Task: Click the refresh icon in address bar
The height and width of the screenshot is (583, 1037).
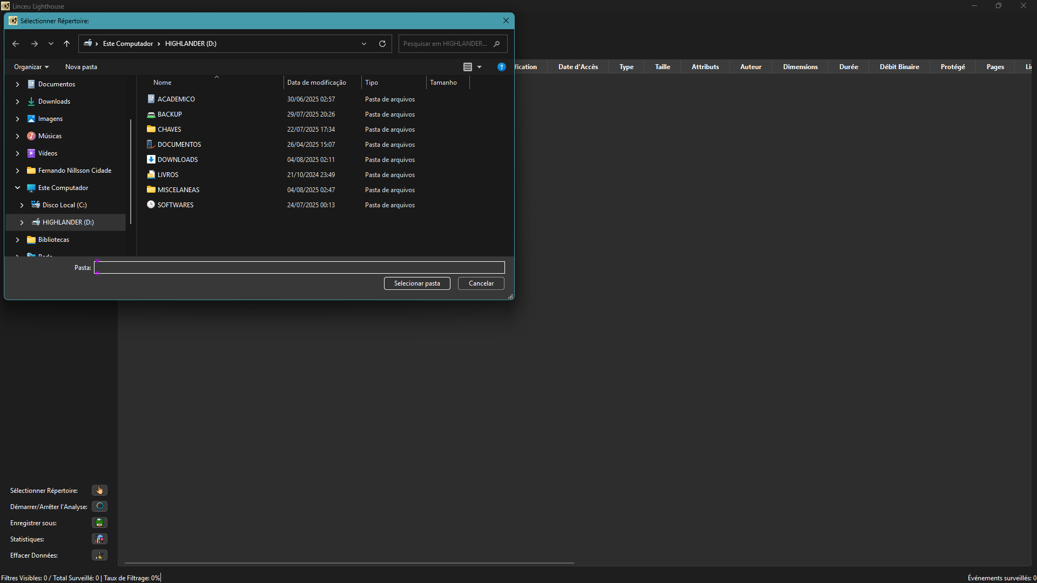Action: click(x=382, y=44)
